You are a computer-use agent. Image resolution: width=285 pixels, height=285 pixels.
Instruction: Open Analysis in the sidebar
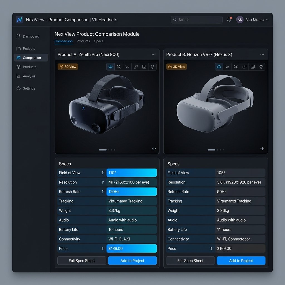pos(31,76)
